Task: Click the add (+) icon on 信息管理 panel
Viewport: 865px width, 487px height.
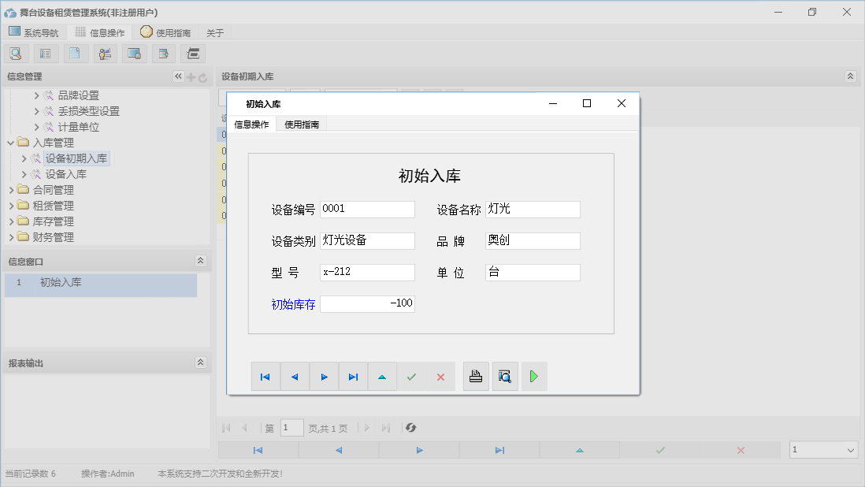Action: (191, 76)
